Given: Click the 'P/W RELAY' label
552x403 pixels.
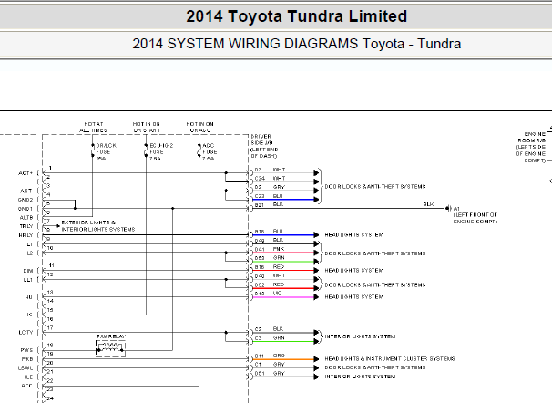Looking at the screenshot, I should click(x=111, y=336).
